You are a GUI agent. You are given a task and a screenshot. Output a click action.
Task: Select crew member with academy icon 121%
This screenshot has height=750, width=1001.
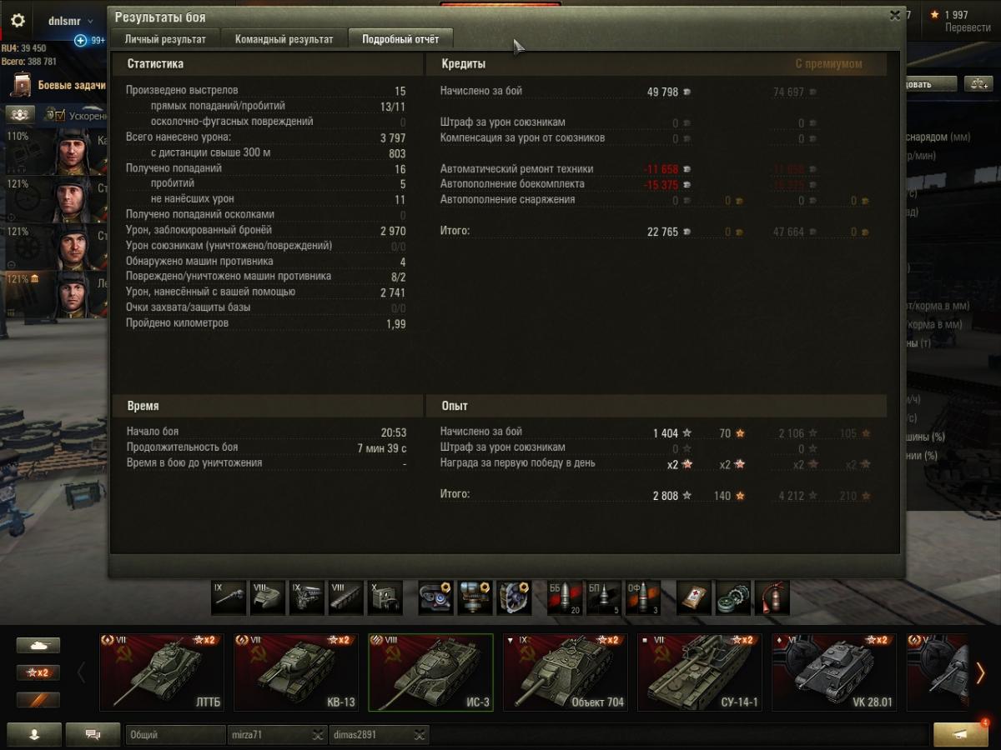click(73, 294)
